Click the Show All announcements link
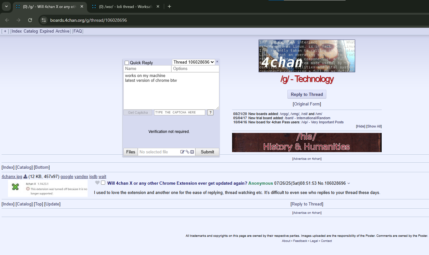Image resolution: width=429 pixels, height=255 pixels. coord(374,126)
